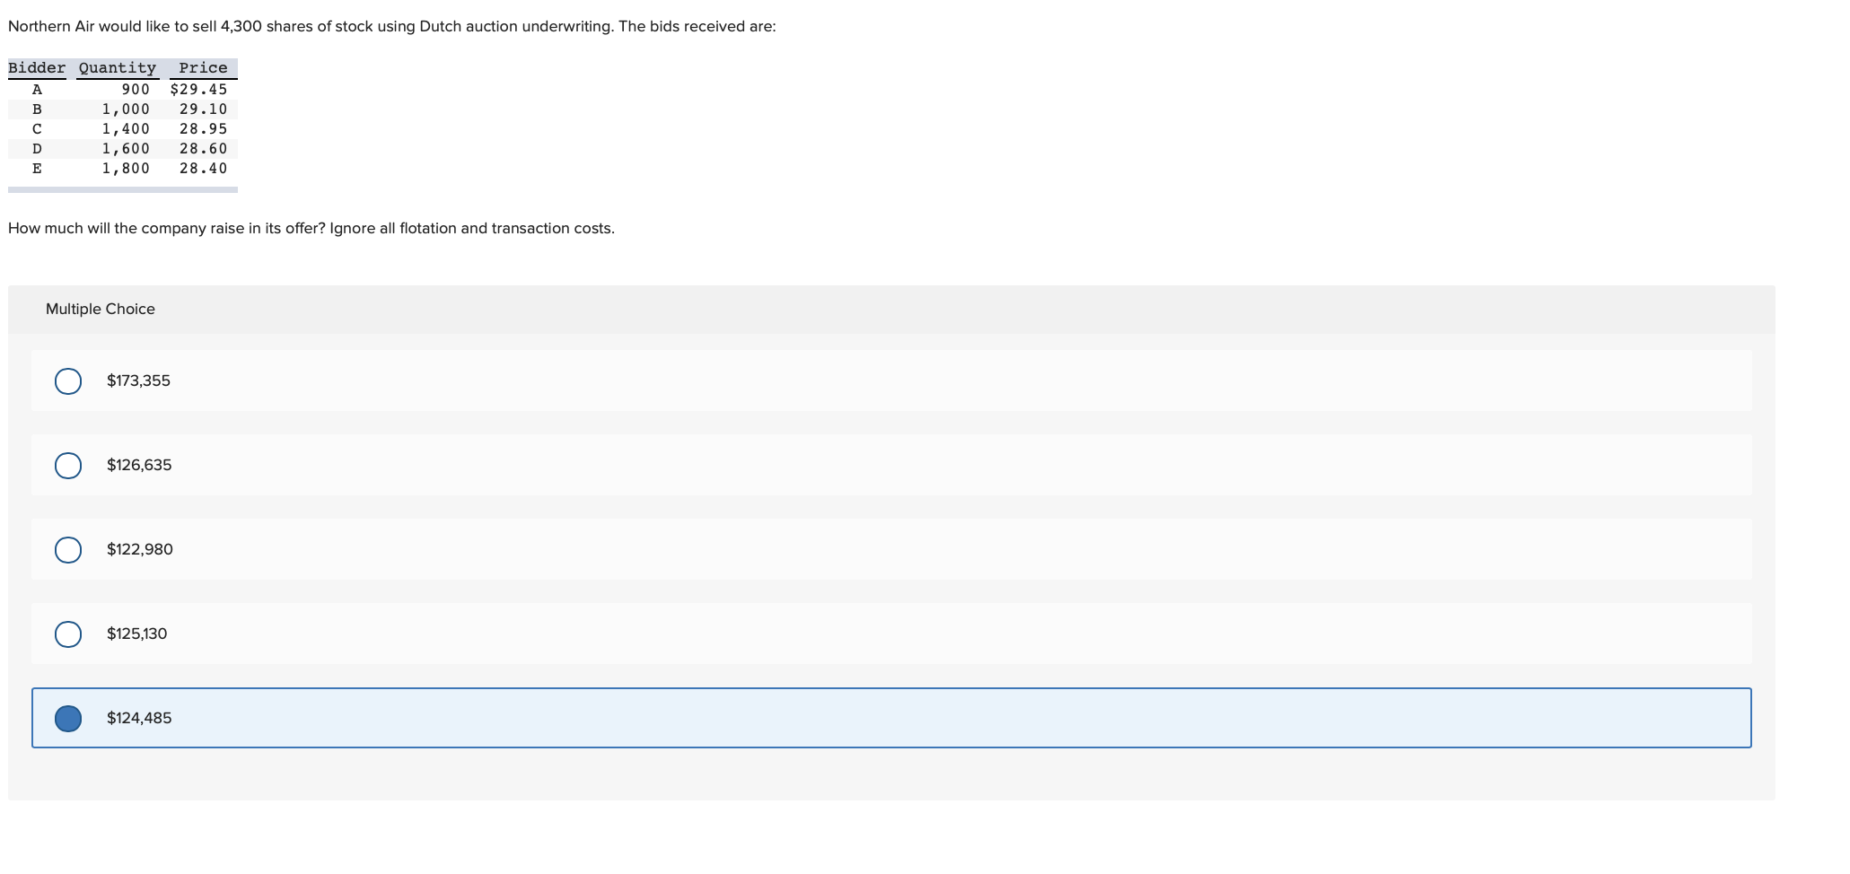Image resolution: width=1850 pixels, height=874 pixels.
Task: Click the 'How much will the company raise' question
Action: [311, 229]
